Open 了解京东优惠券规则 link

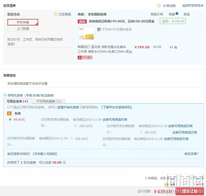(x=117, y=107)
